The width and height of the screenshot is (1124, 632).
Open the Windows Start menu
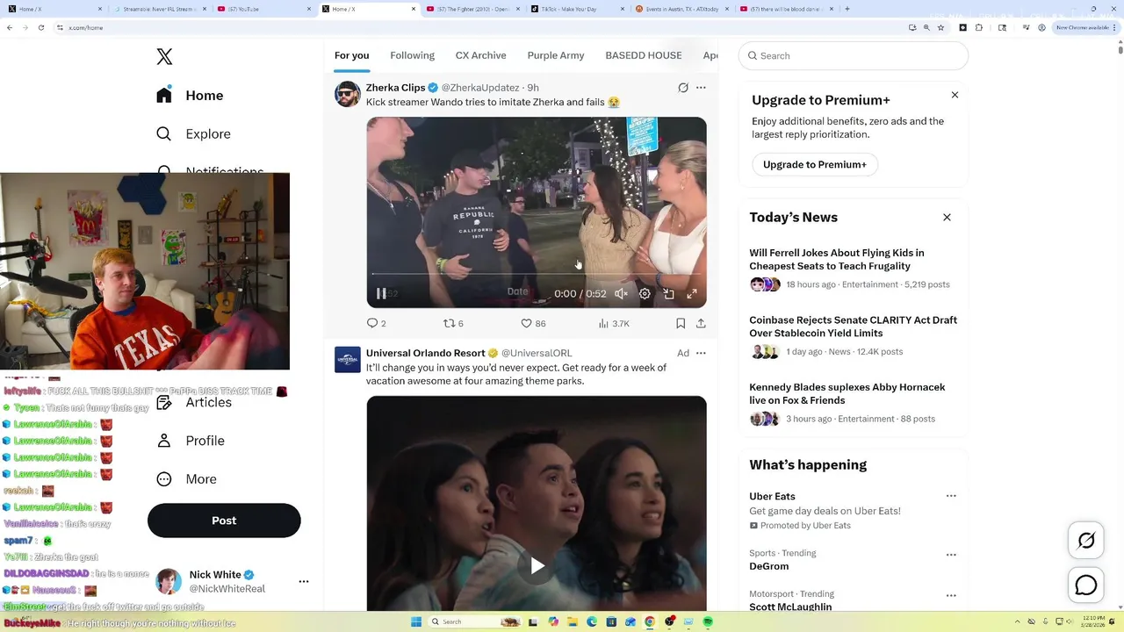416,621
